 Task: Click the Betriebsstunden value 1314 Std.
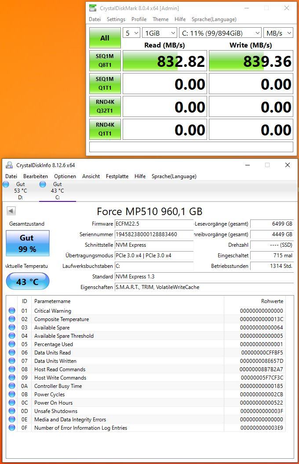coord(272,266)
